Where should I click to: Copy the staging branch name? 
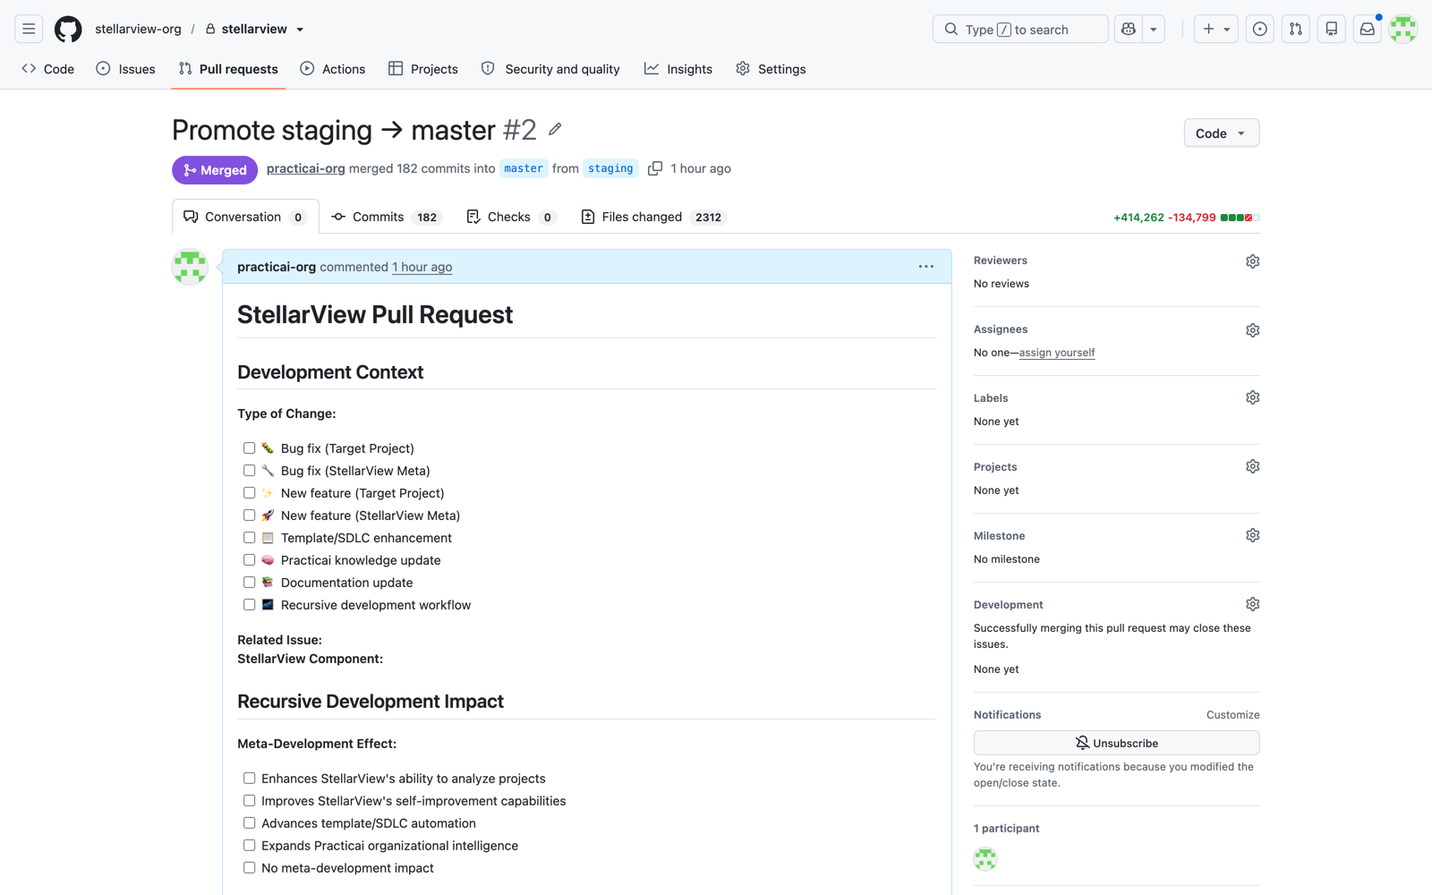pyautogui.click(x=655, y=168)
